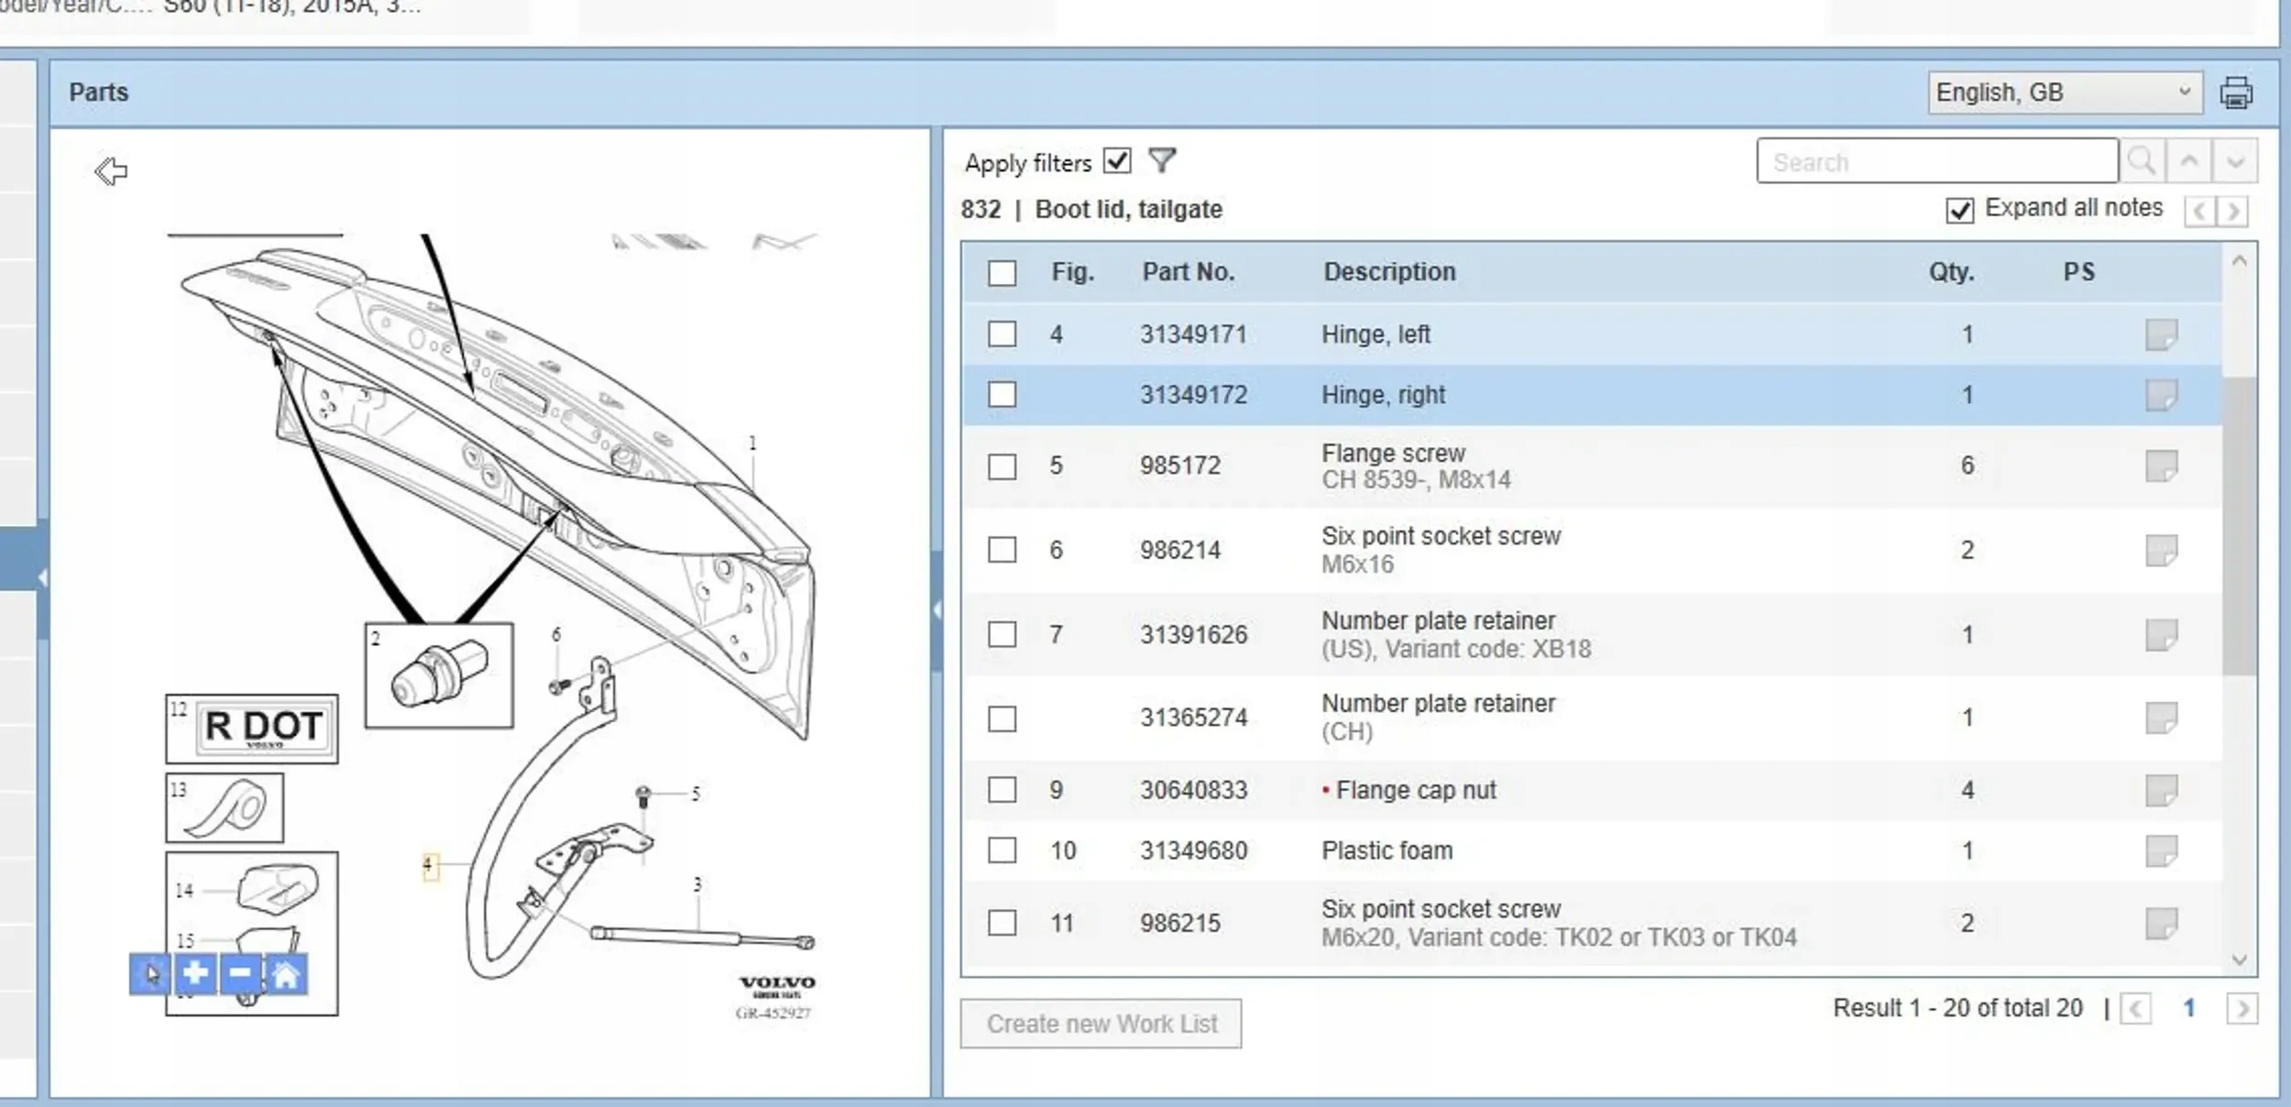Open note icon for Hinge, left
This screenshot has height=1107, width=2291.
pyautogui.click(x=2161, y=334)
